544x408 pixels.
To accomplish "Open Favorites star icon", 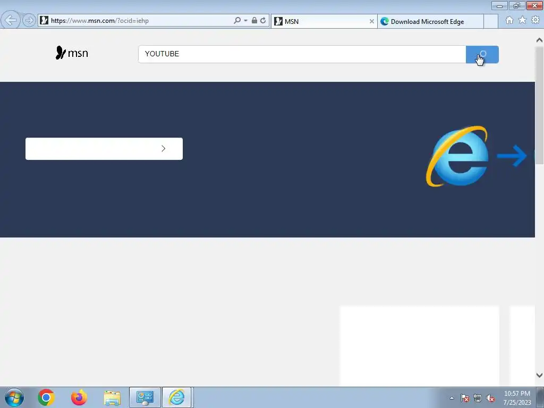I will point(522,20).
